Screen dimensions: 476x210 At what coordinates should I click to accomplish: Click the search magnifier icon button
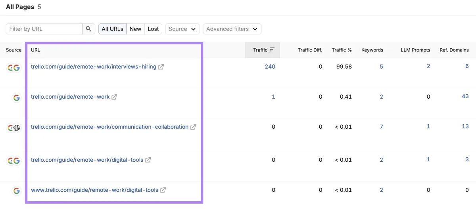[88, 29]
